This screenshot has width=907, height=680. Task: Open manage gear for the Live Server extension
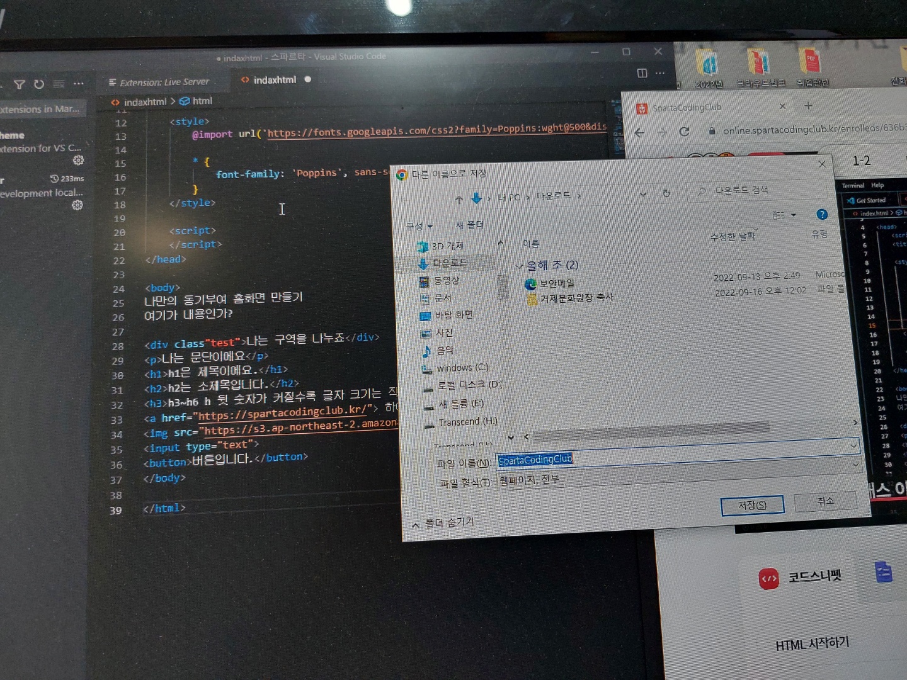click(x=77, y=205)
